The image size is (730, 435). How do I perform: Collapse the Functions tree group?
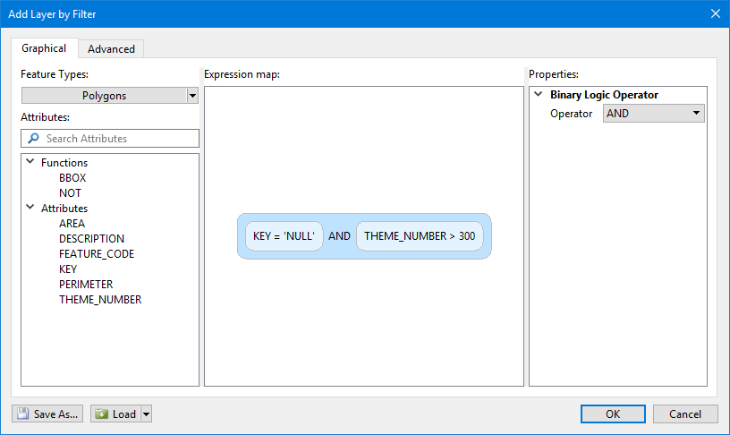coord(31,163)
